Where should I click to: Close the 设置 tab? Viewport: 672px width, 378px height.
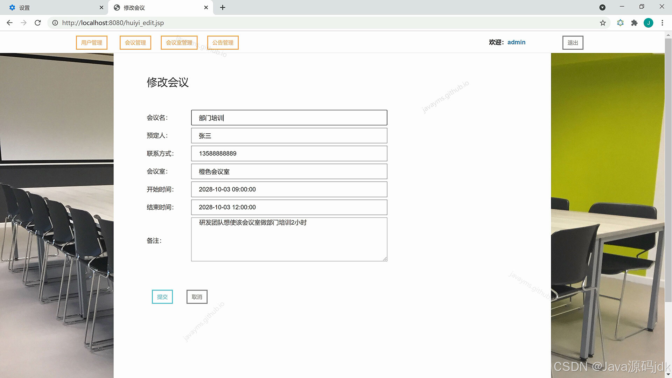[101, 7]
